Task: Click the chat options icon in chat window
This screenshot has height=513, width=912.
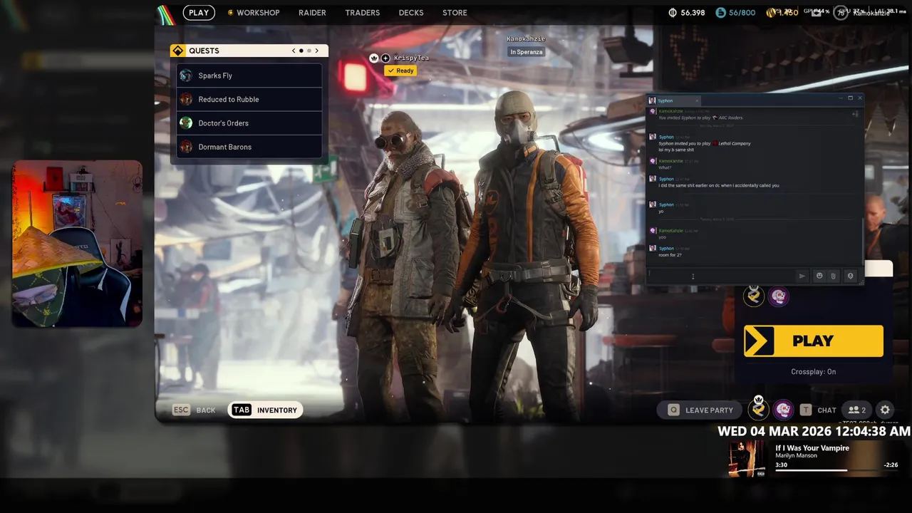Action: coord(855,114)
